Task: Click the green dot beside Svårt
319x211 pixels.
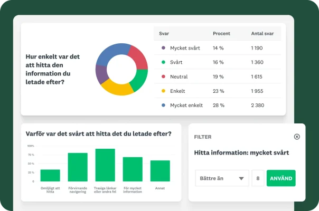Action: coord(163,62)
